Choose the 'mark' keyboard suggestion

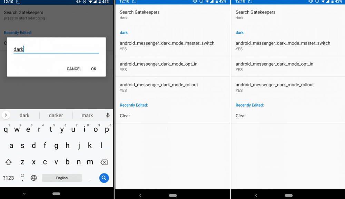[x=87, y=115]
